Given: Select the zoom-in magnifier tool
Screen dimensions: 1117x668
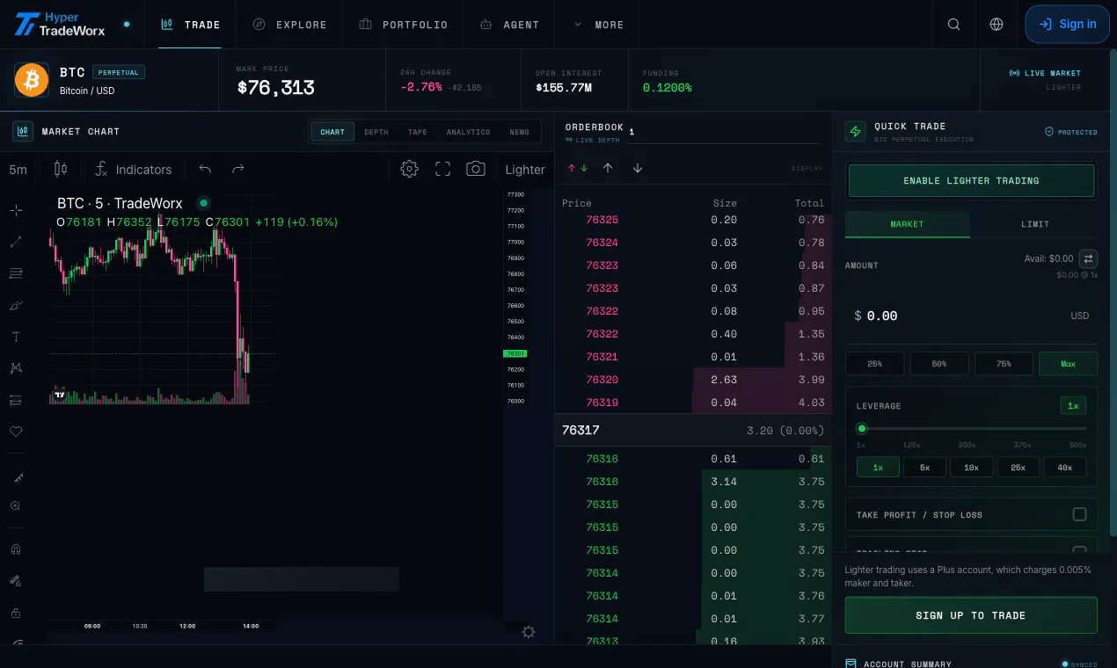Looking at the screenshot, I should click(x=16, y=506).
